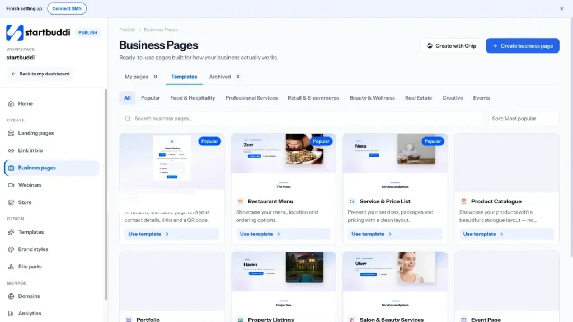Open the Archived tab
The image size is (573, 322).
(224, 77)
